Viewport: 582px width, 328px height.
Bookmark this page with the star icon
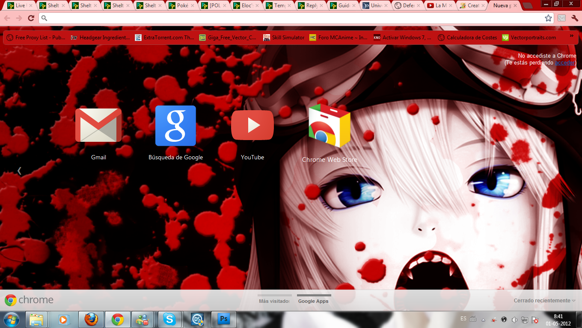click(548, 18)
